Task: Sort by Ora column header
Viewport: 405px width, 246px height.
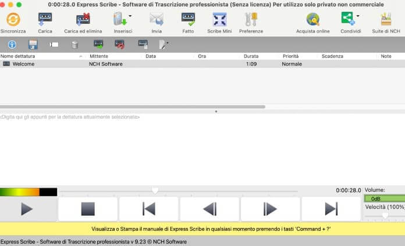Action: (x=202, y=56)
